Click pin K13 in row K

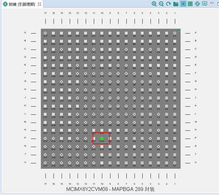pos(78,106)
